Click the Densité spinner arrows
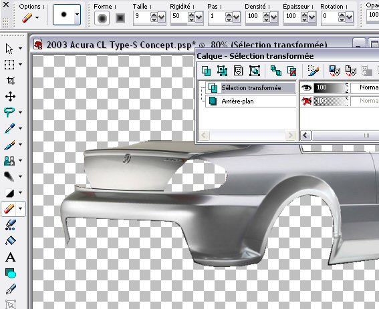The height and width of the screenshot is (309, 379). tap(266, 17)
